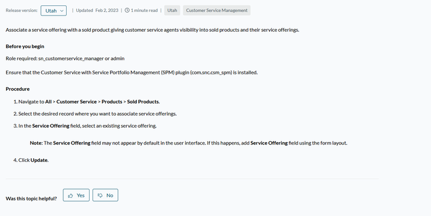Click the thumbs-down icon on No
Viewport: 431px width, 216px height.
point(100,196)
